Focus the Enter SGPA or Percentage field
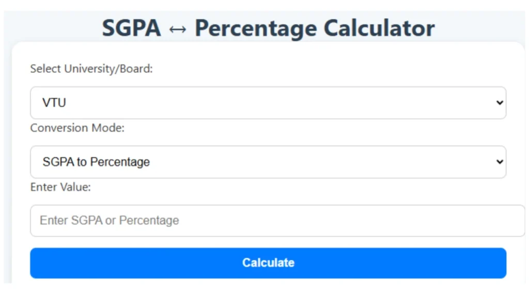 tap(277, 221)
